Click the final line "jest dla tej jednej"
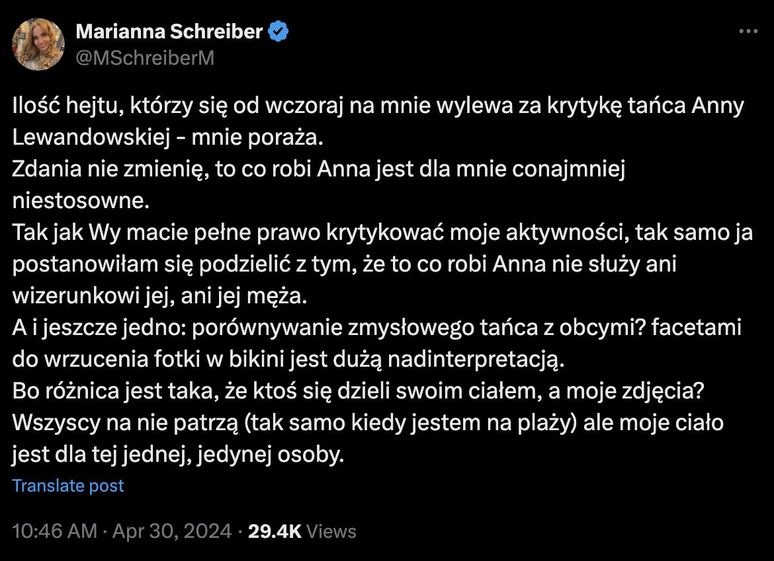Viewport: 774px width, 561px height. coord(179,455)
